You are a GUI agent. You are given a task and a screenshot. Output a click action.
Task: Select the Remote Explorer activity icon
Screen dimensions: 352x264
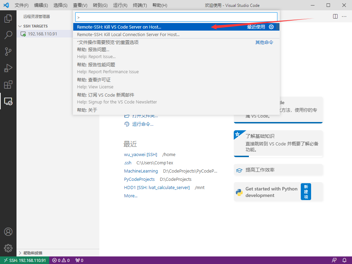(8, 101)
